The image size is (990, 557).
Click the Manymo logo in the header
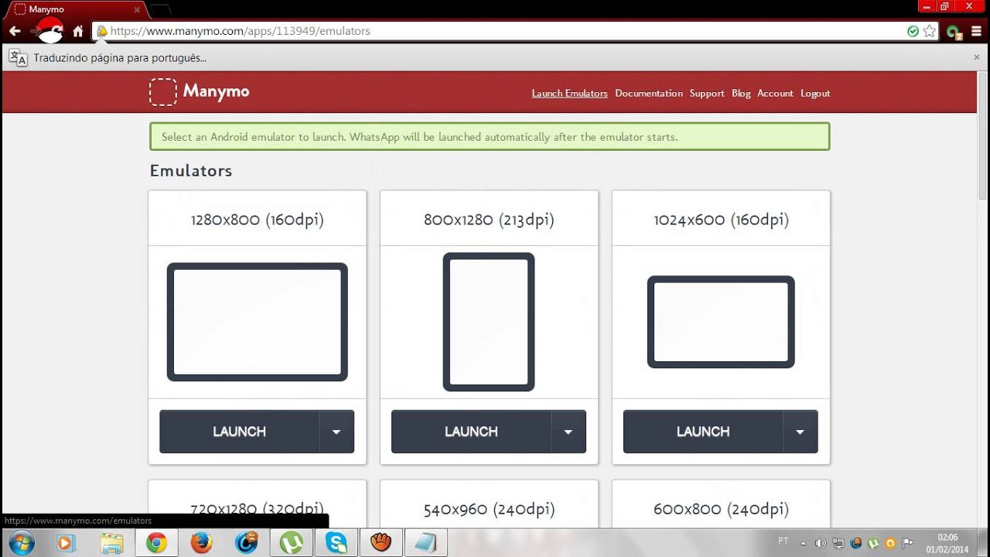pyautogui.click(x=200, y=91)
